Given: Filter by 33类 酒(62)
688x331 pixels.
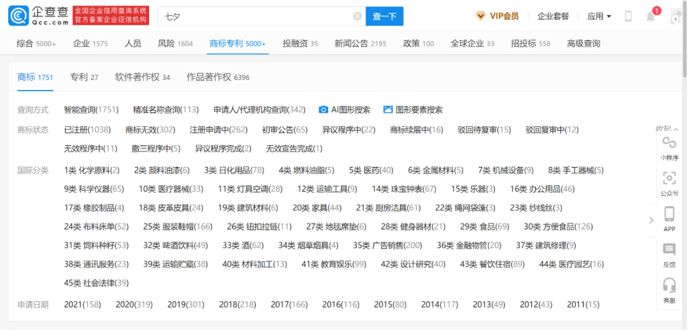Looking at the screenshot, I should 243,246.
